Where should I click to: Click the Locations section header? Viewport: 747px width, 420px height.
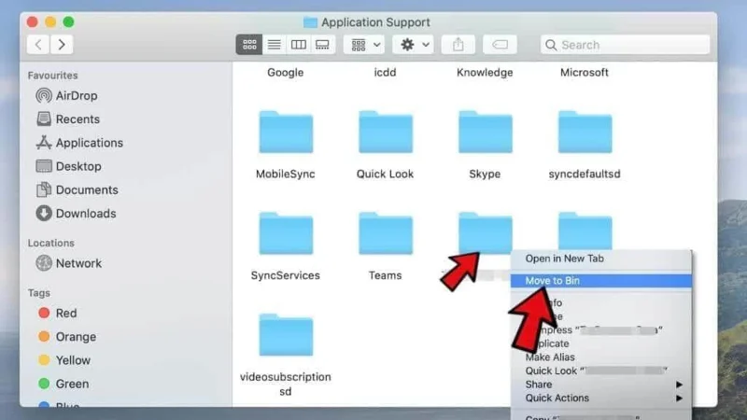pos(51,243)
